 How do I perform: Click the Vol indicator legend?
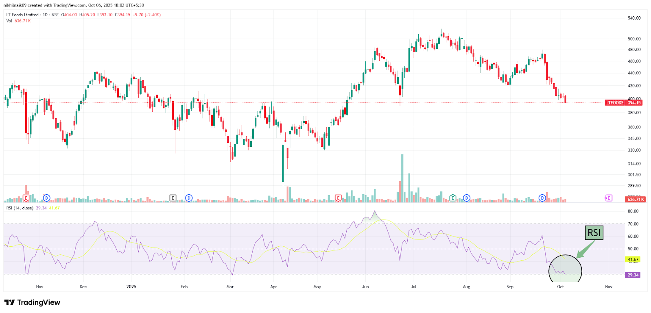[9, 21]
